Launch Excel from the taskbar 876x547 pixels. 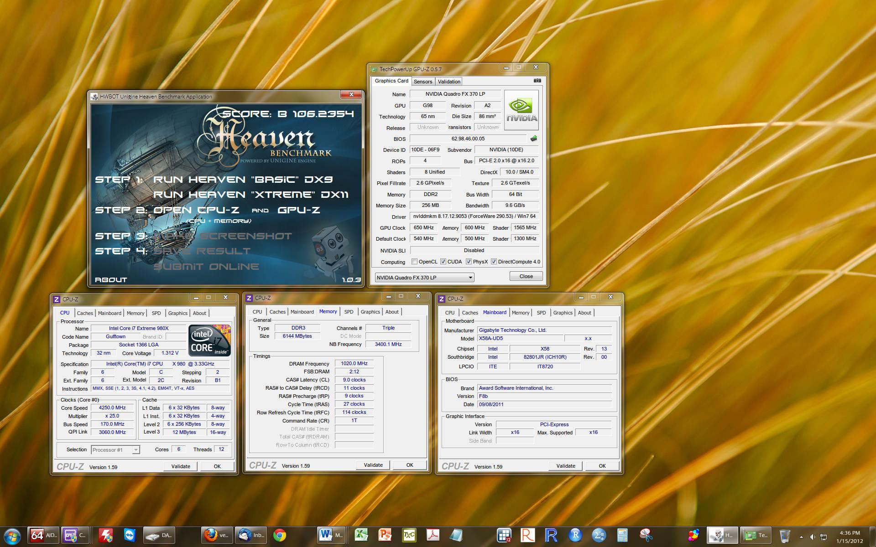pyautogui.click(x=361, y=535)
